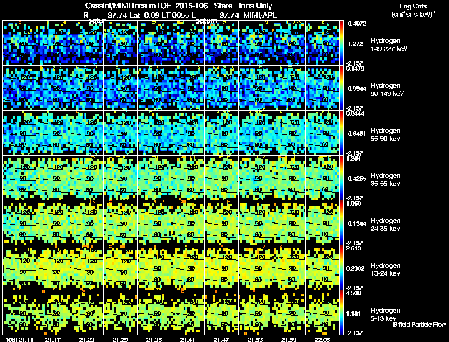The height and width of the screenshot is (342, 449).
Task: Click the Hydrogen 35-55 keV color bar
Action: (x=341, y=178)
